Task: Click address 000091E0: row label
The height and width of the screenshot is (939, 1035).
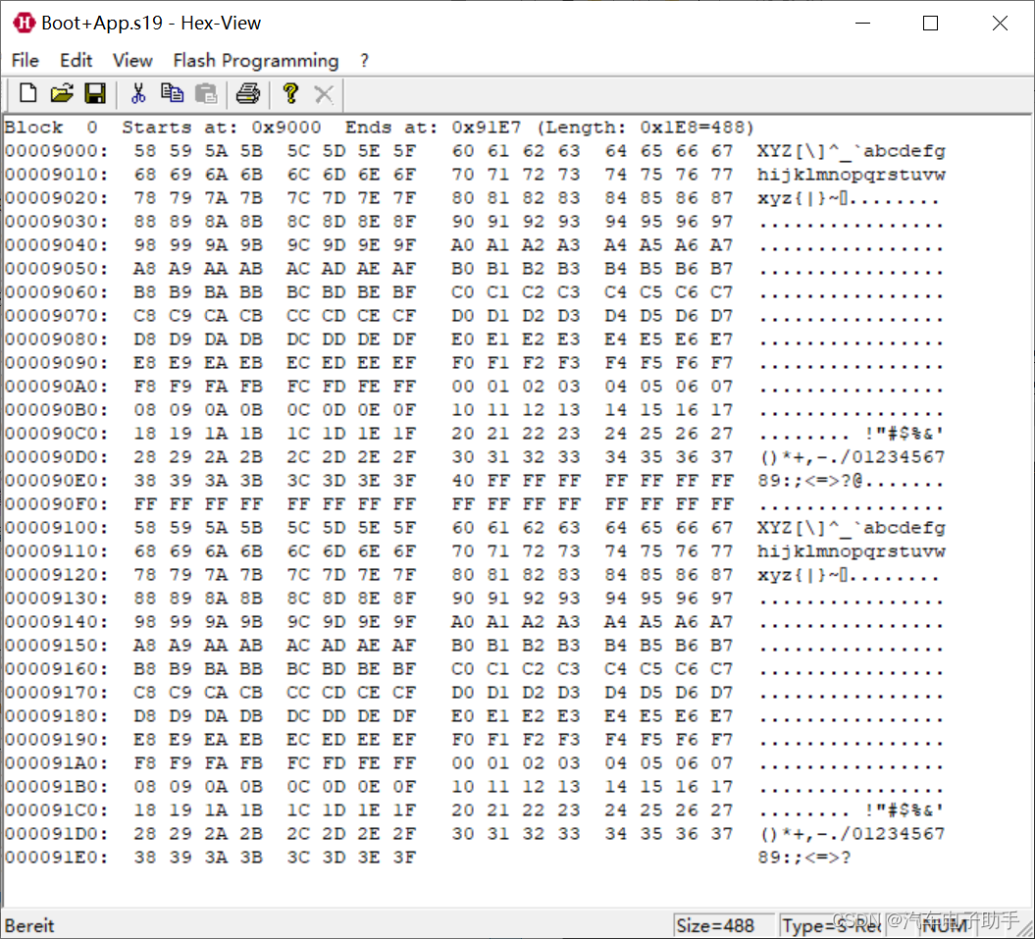Action: 56,858
